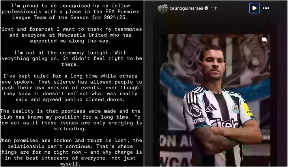Open the brunoguimaraes profile picture
The height and width of the screenshot is (167, 288).
click(163, 8)
